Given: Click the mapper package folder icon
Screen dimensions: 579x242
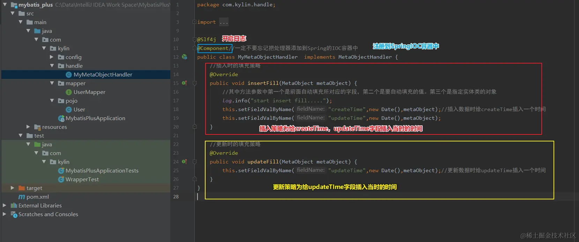Looking at the screenshot, I should tap(61, 83).
